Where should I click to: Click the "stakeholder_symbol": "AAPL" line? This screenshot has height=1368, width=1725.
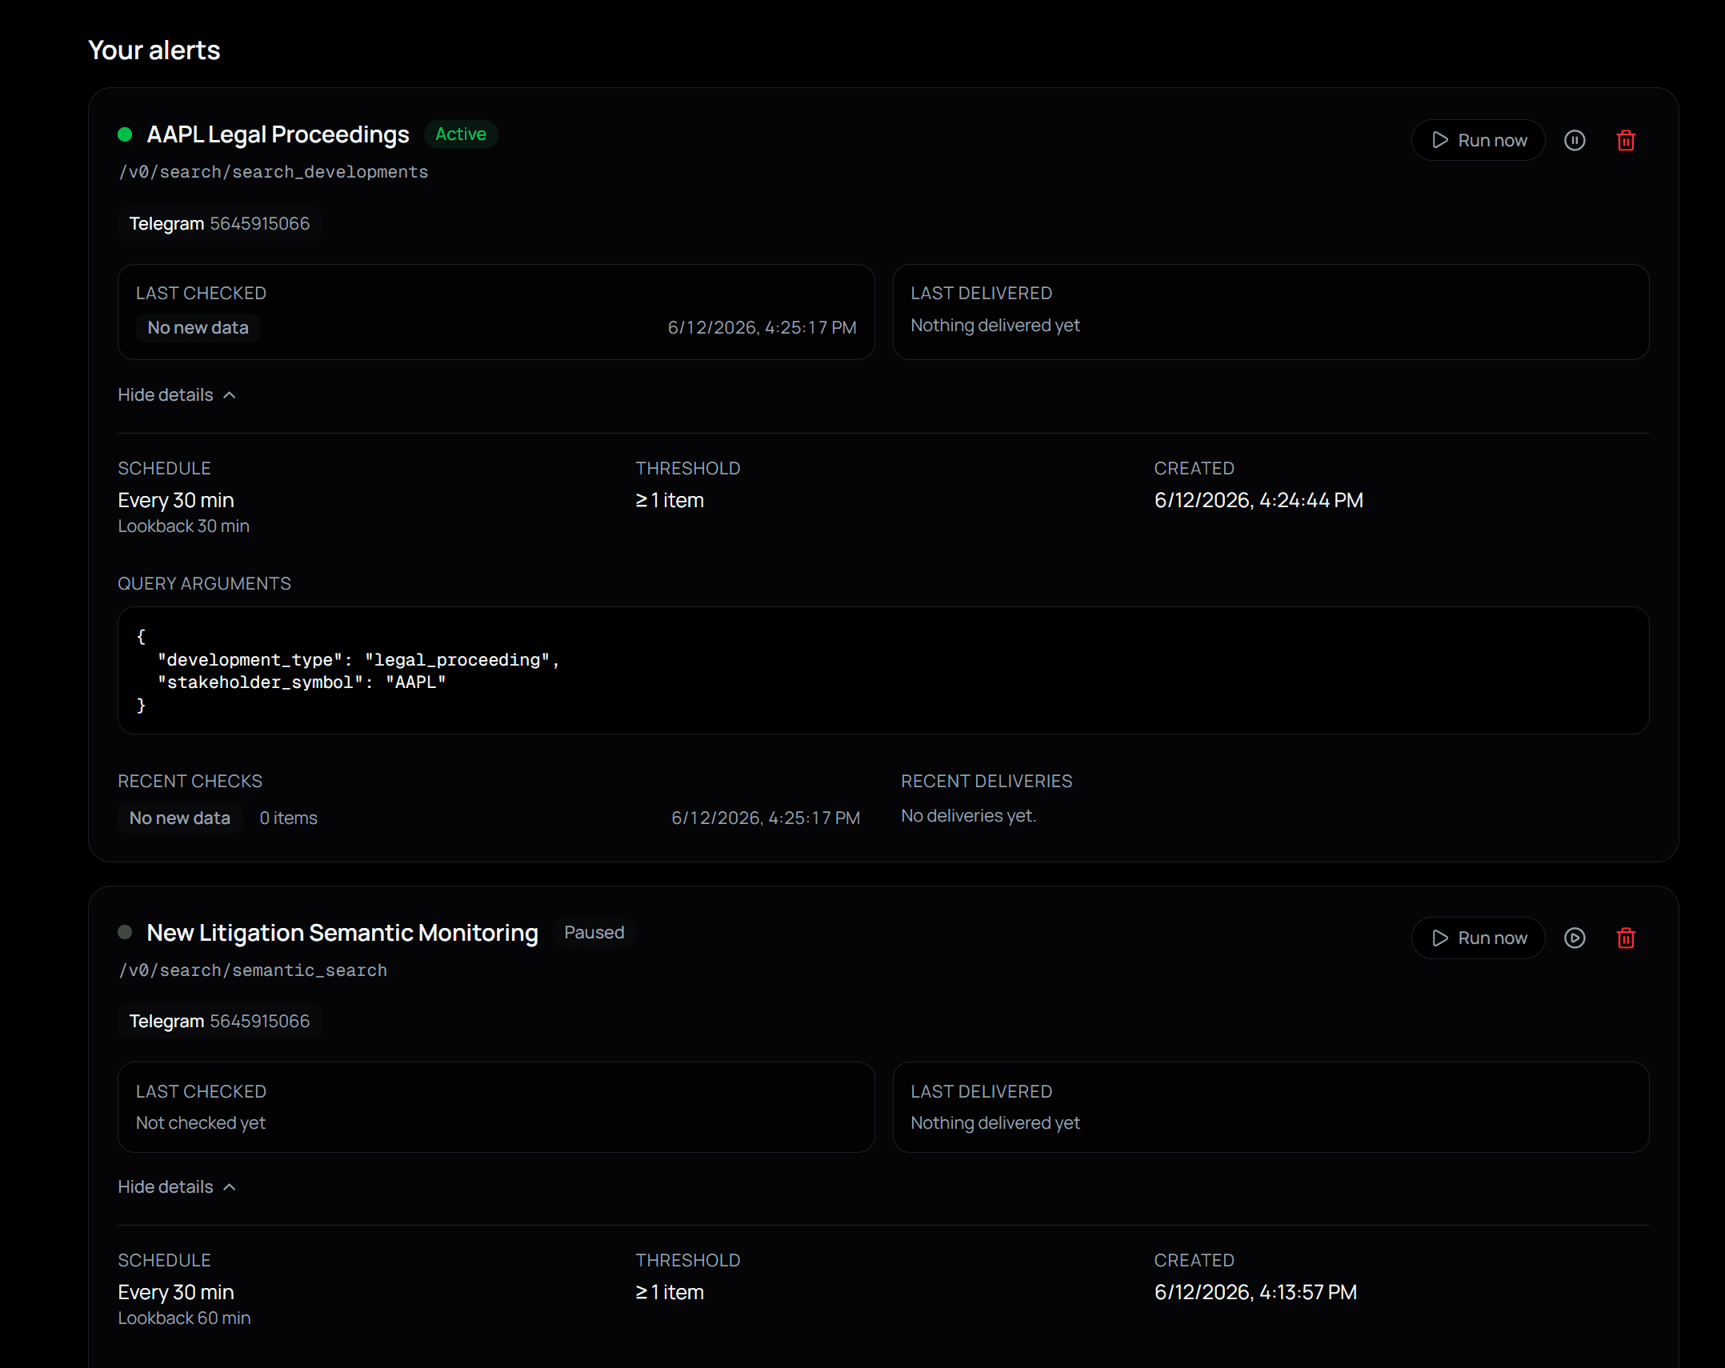pyautogui.click(x=302, y=682)
